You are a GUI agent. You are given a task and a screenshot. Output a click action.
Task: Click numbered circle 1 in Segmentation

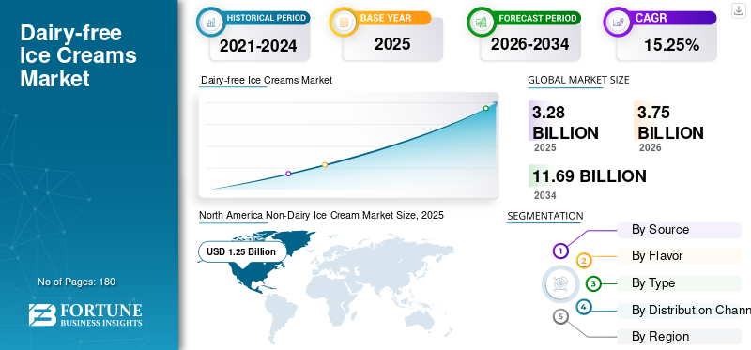(560, 251)
